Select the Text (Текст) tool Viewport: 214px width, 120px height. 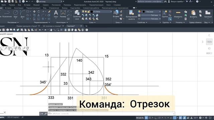(x=56, y=14)
